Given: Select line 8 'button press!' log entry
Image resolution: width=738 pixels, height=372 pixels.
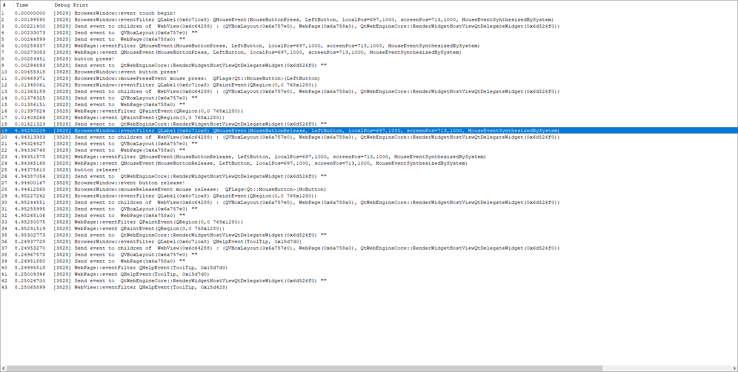Looking at the screenshot, I should point(94,59).
